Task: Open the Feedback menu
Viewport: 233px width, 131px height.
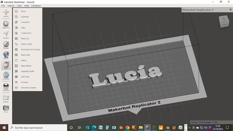Action: tap(36, 6)
